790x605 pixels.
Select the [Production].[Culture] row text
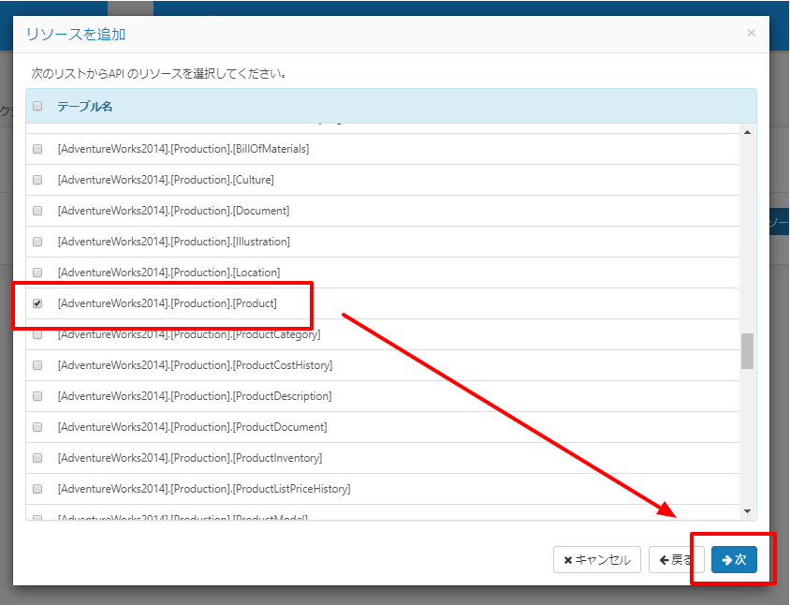tap(166, 180)
